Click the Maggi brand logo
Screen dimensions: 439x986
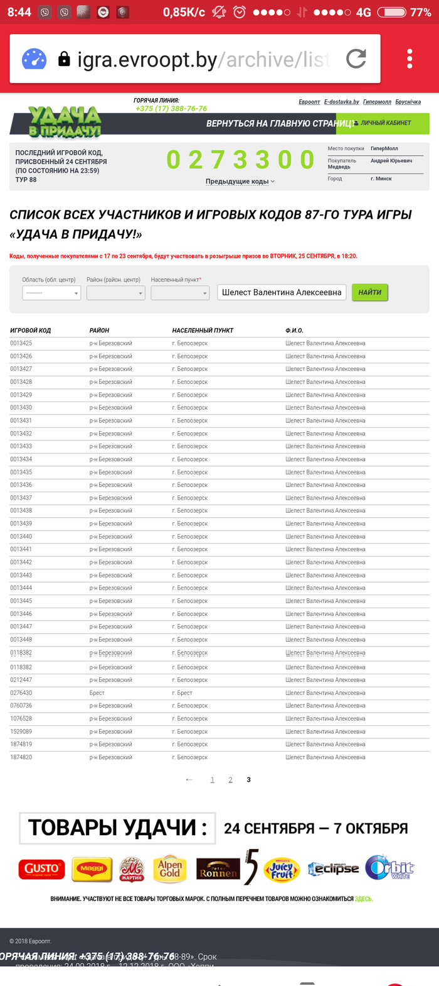[x=92, y=868]
